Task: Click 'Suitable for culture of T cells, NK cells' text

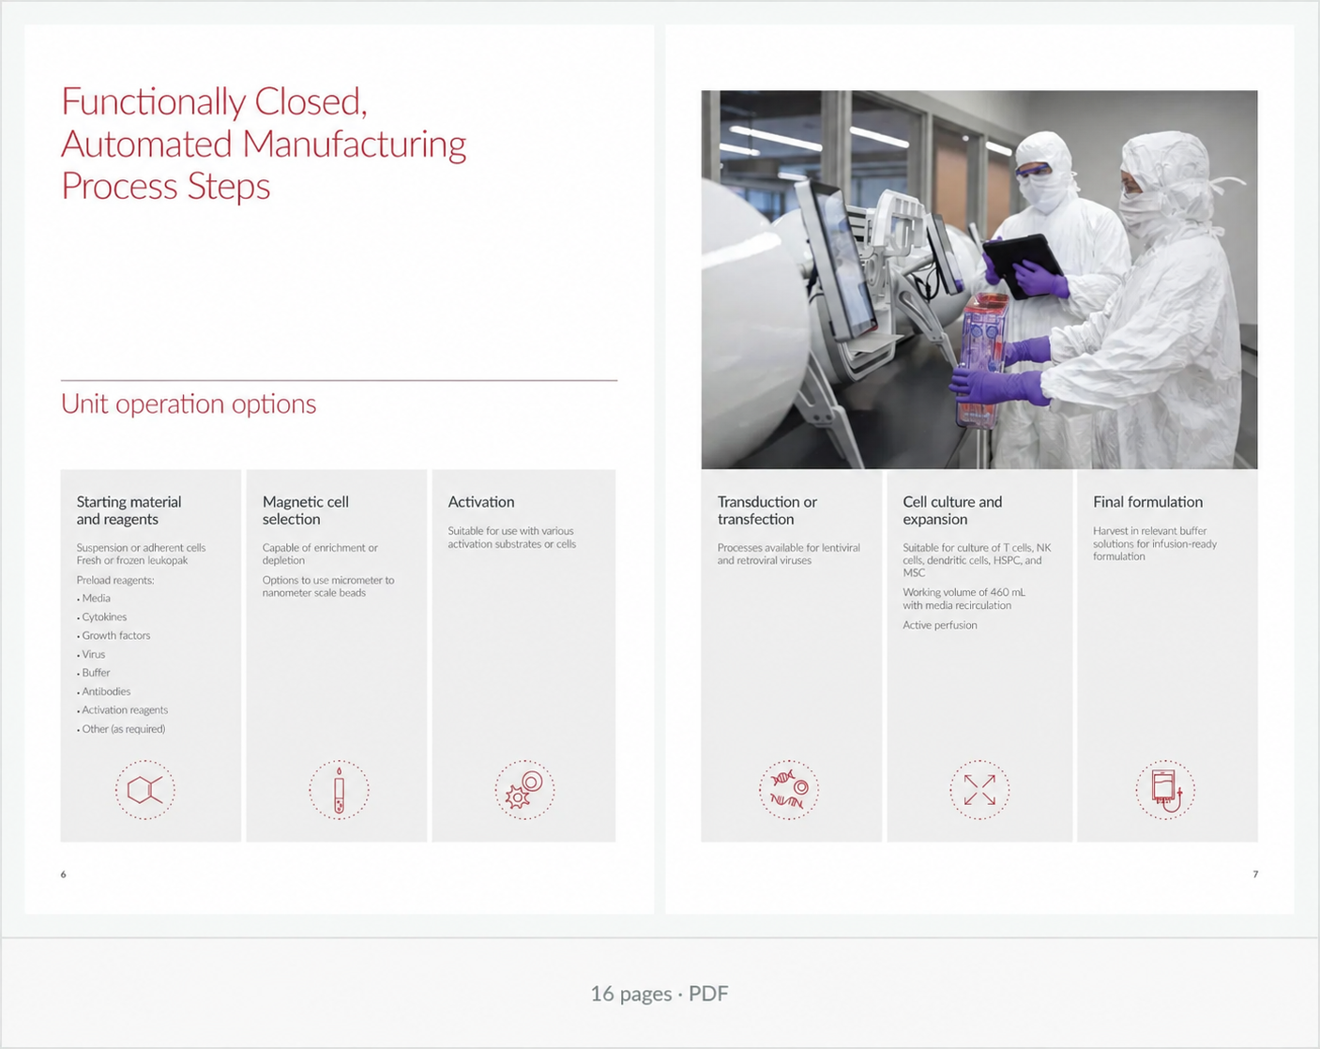Action: [977, 560]
